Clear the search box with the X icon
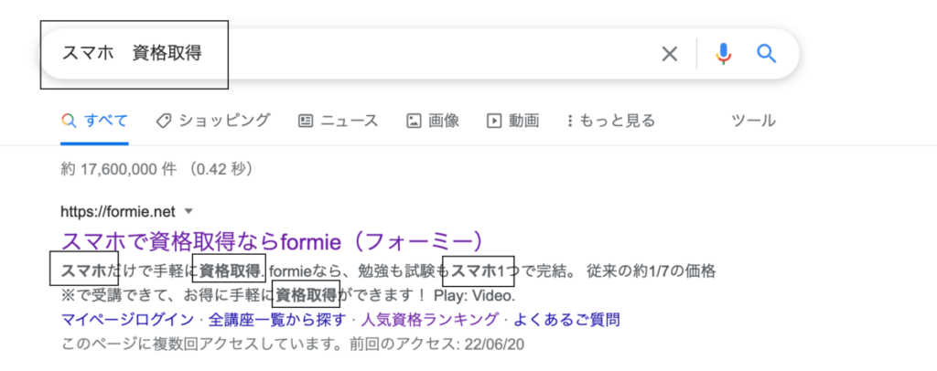Viewport: 937px width, 371px height. coord(670,55)
